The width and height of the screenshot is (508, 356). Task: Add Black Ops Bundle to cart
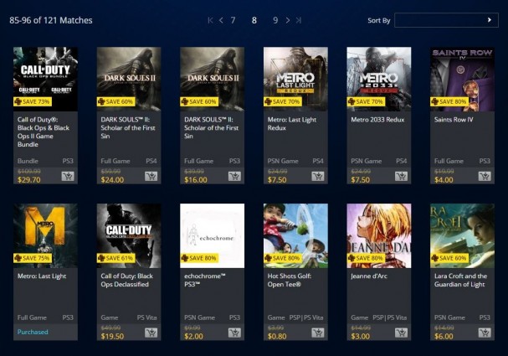pos(68,177)
